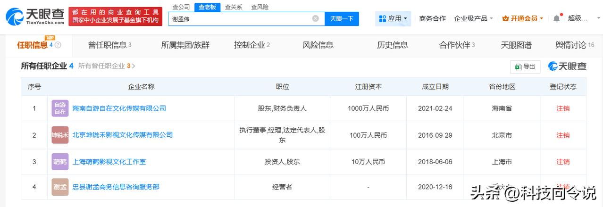Open the TianYanCha logo homepage
Image resolution: width=603 pixels, height=207 pixels.
(35, 17)
